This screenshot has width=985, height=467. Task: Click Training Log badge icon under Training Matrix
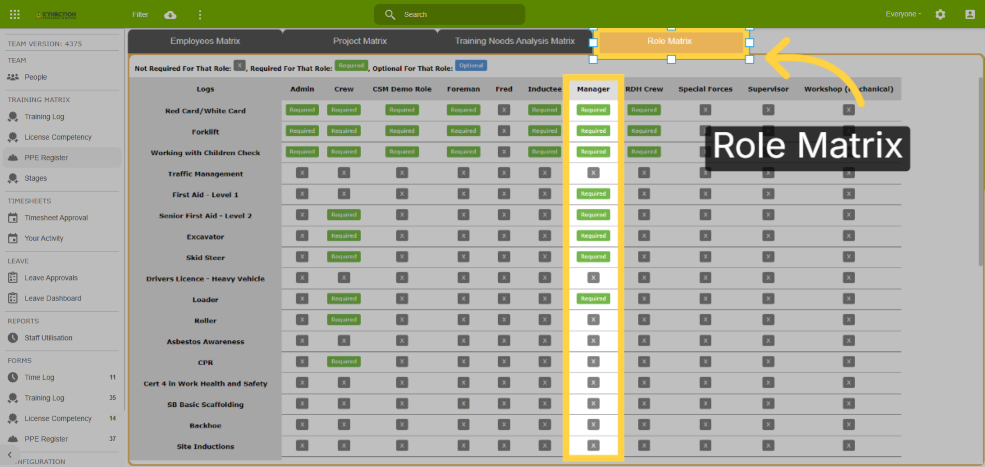coord(13,117)
